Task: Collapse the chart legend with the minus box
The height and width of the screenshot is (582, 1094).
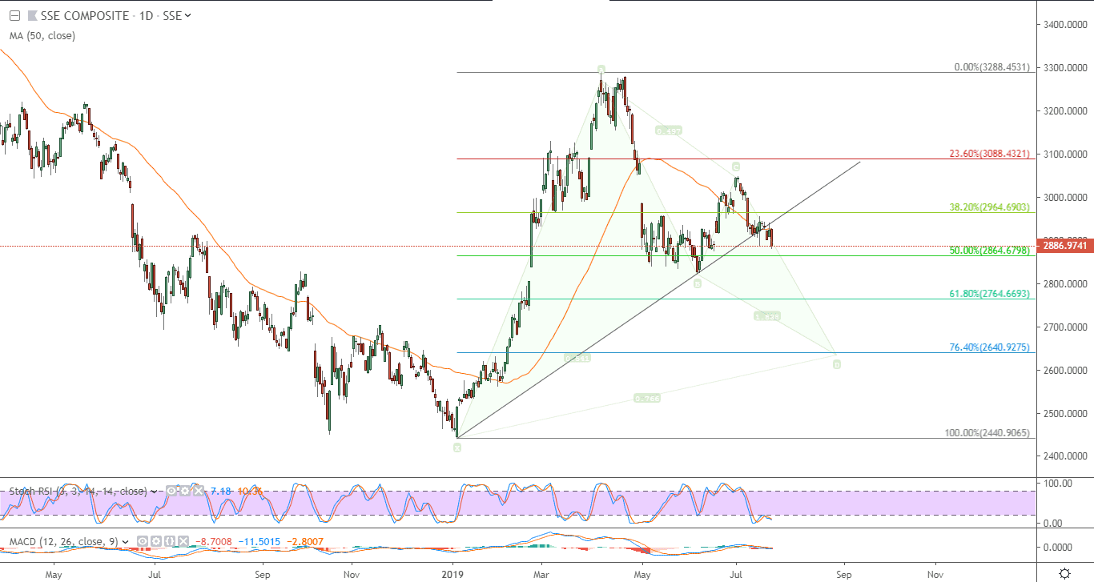Action: (14, 15)
